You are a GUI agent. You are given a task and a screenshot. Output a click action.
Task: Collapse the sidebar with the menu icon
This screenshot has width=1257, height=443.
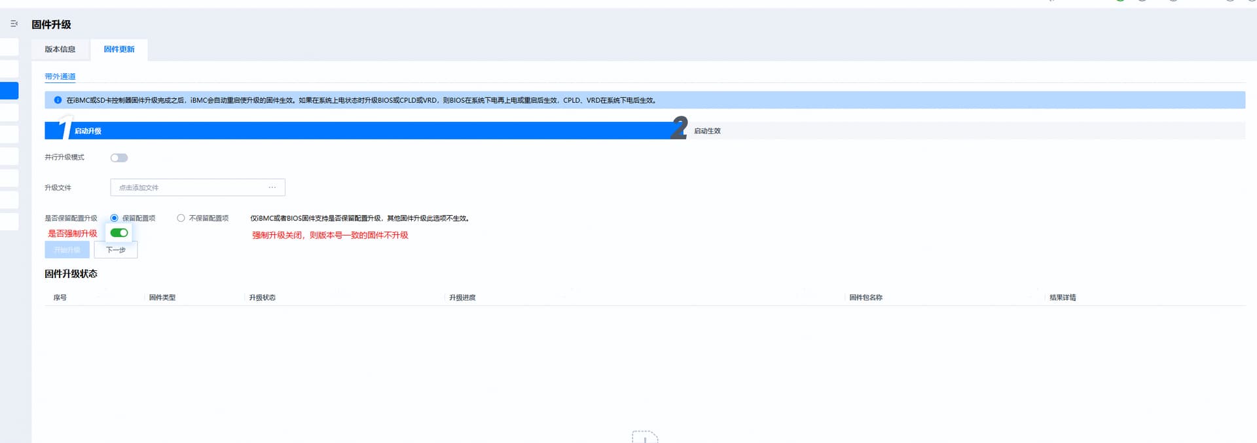14,24
